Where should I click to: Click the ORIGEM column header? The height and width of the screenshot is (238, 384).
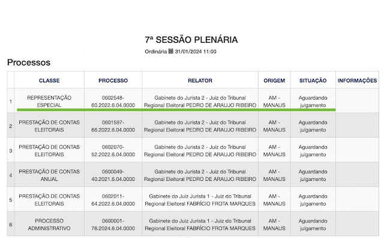(274, 81)
